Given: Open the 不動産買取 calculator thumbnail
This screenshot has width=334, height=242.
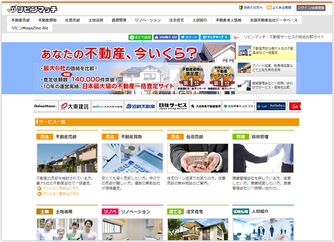Looking at the screenshot, I should [x=133, y=158].
